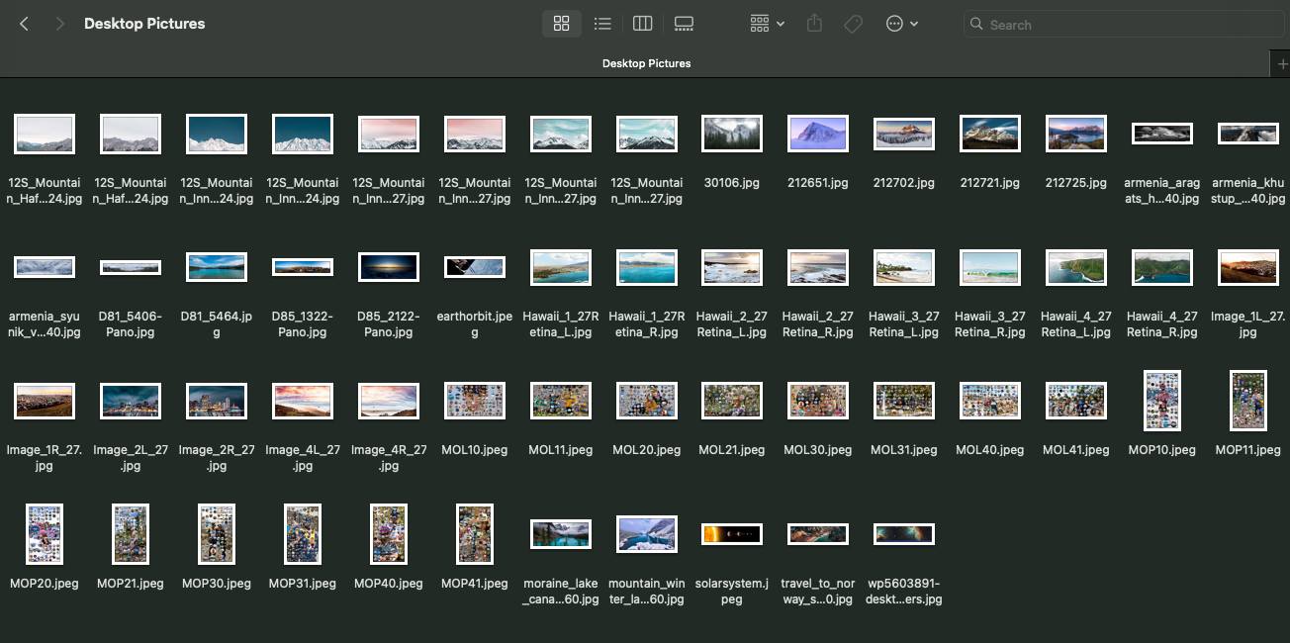This screenshot has height=643, width=1290.
Task: Switch to column view
Action: (642, 23)
